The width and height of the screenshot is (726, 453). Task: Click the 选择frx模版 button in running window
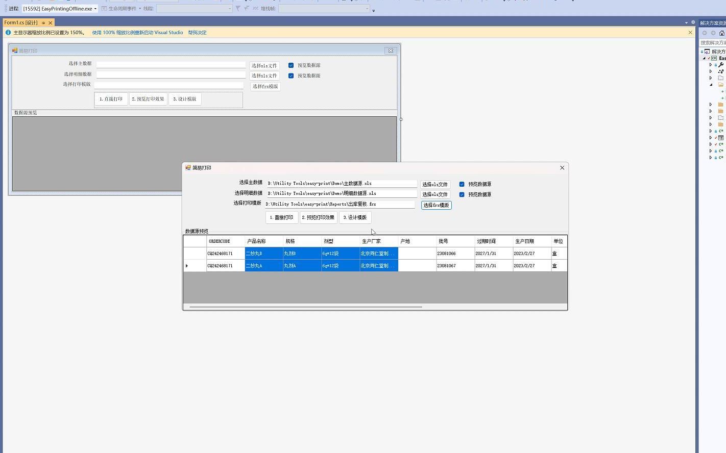click(436, 205)
